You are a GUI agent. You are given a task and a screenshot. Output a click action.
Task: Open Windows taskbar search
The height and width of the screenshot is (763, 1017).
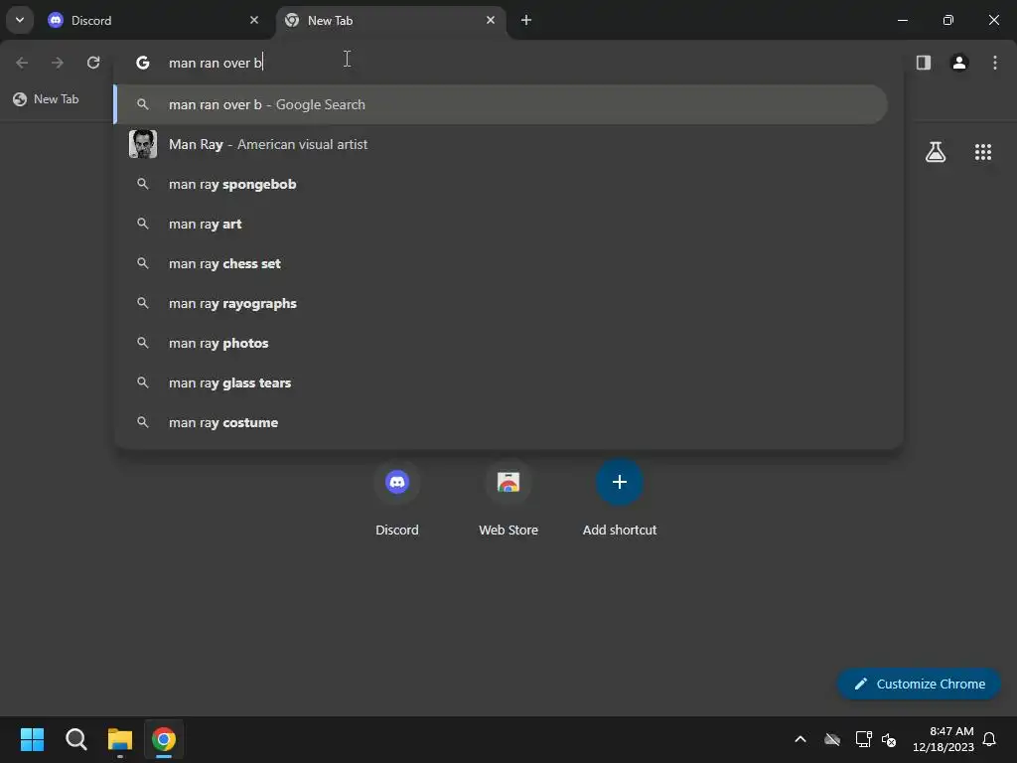[75, 739]
